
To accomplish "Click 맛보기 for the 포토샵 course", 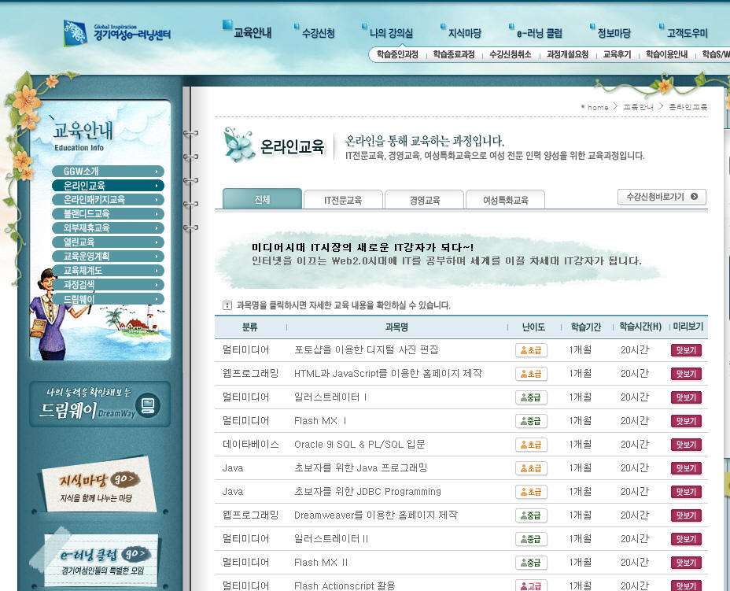I will click(686, 350).
